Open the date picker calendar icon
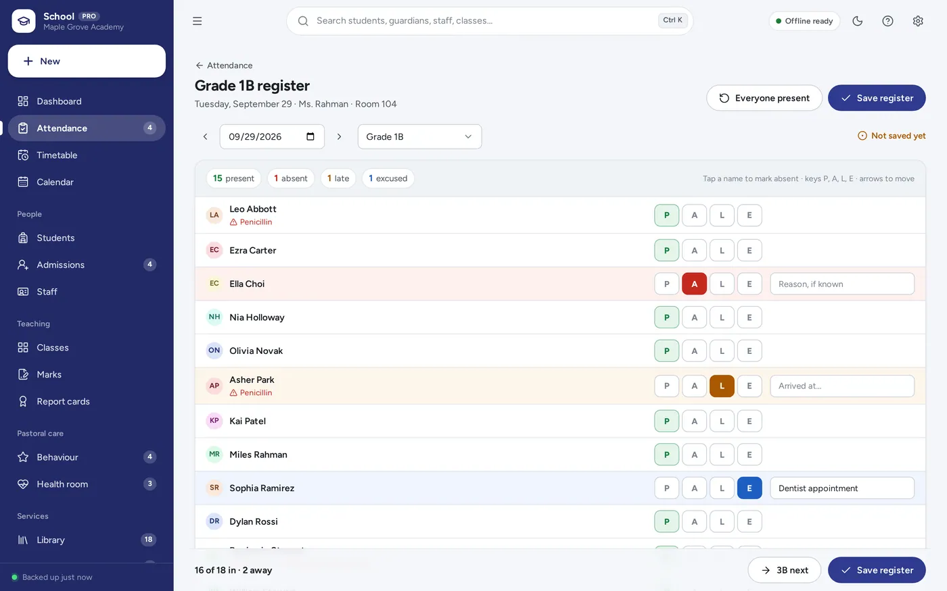 [x=310, y=136]
